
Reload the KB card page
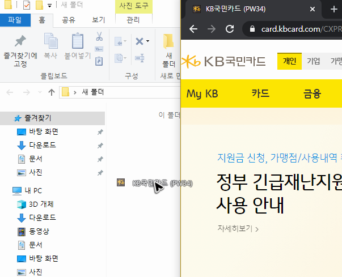click(230, 29)
